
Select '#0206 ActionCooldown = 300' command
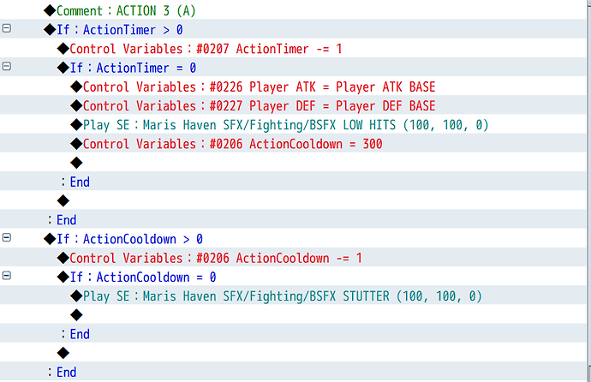226,144
